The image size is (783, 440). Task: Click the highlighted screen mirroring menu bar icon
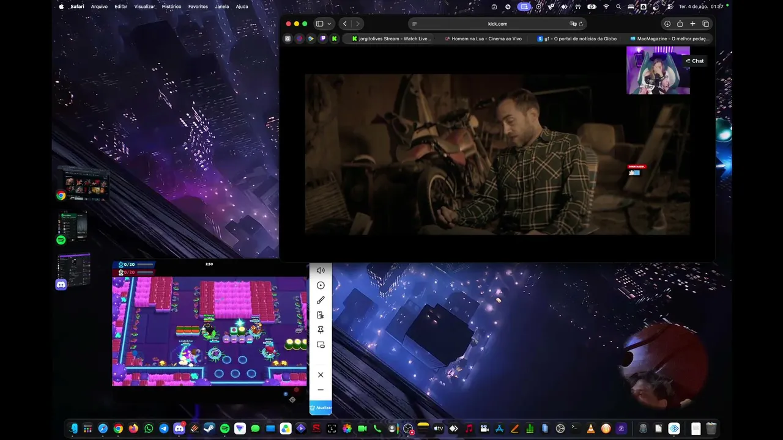pyautogui.click(x=524, y=7)
